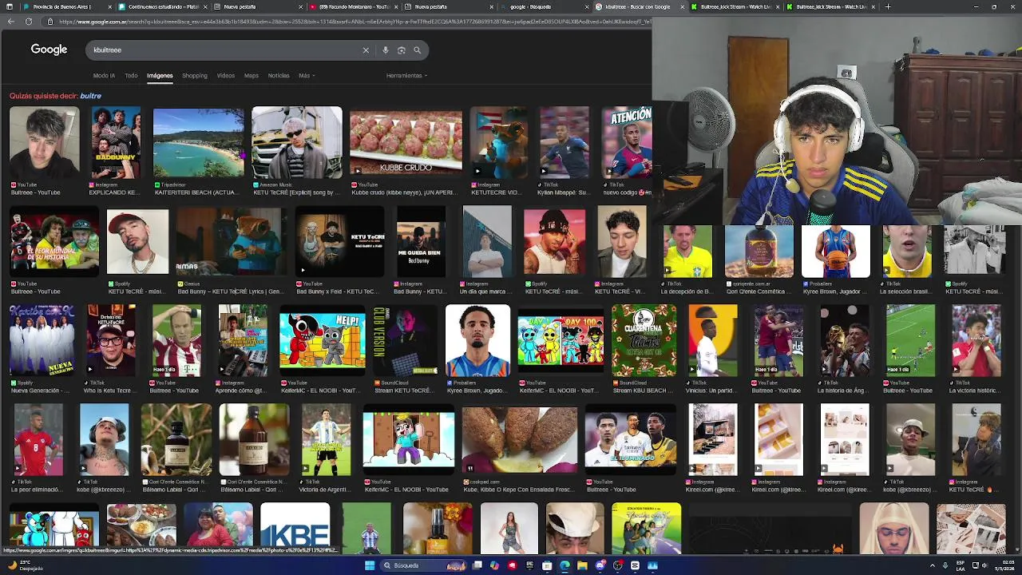Start a voice search with the microphone
This screenshot has width=1022, height=575.
click(x=385, y=50)
